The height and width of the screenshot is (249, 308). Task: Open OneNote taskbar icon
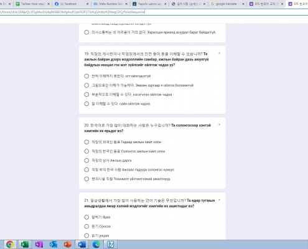click(39, 244)
